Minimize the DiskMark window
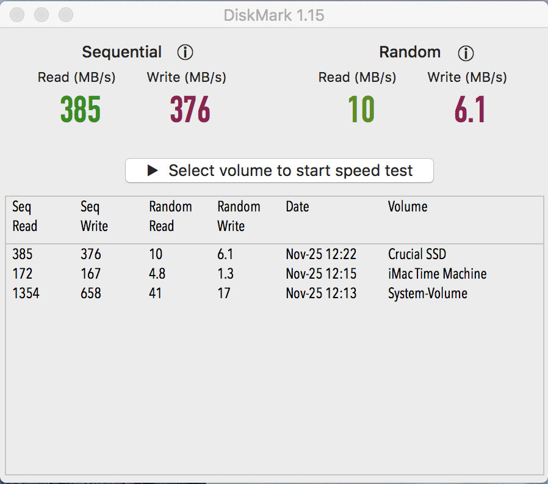Screen dimensions: 548x484 coord(41,15)
